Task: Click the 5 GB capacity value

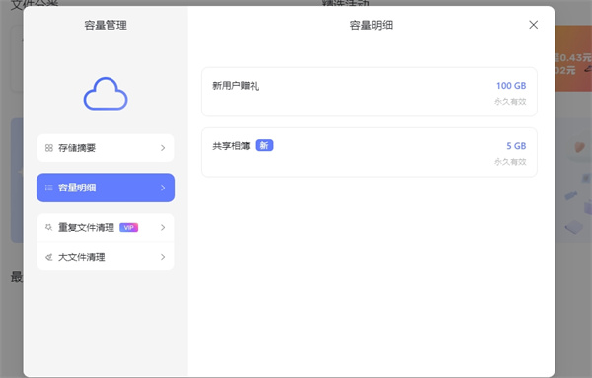Action: pos(516,146)
